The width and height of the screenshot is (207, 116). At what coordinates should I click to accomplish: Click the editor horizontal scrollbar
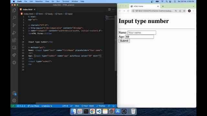[70, 103]
